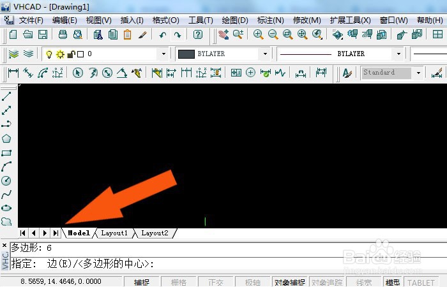Viewport: 447px width, 287px height.
Task: Toggle 线宽 lineweight in status bar
Action: click(x=364, y=282)
